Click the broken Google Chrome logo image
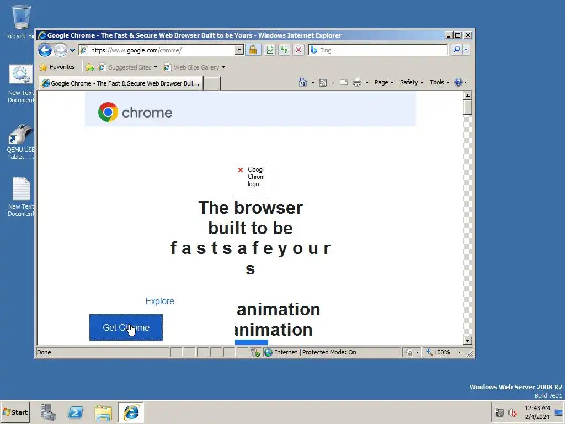The image size is (565, 424). [250, 179]
